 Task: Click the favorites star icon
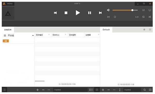coord(144,29)
